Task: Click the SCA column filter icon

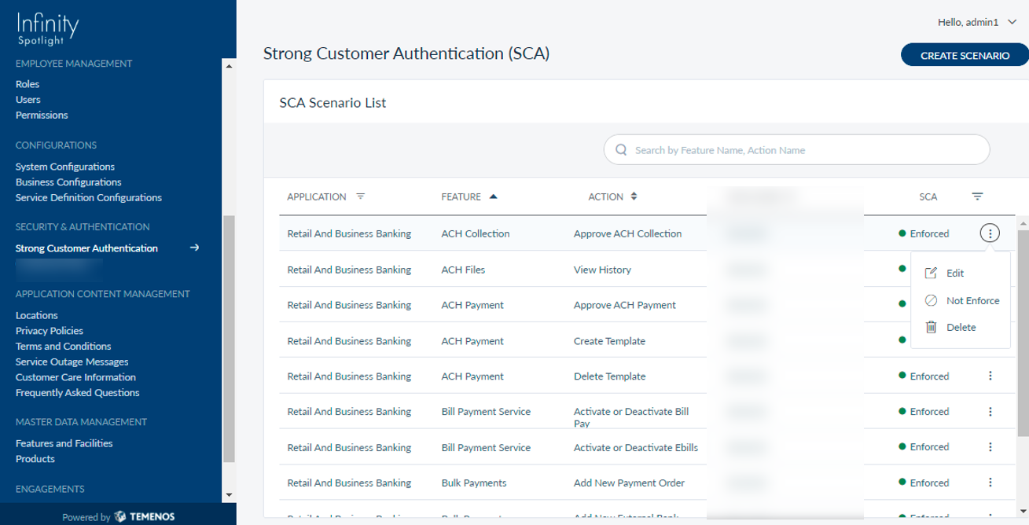Action: (977, 197)
